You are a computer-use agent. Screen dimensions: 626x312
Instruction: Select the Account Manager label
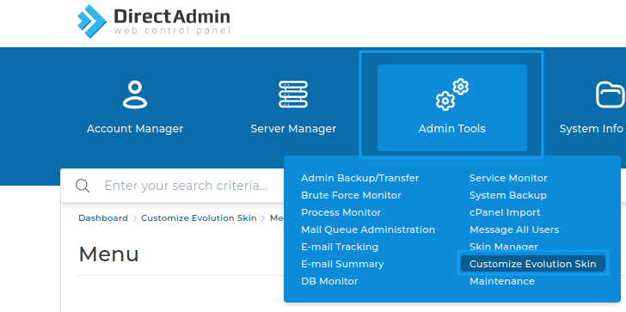click(x=135, y=128)
